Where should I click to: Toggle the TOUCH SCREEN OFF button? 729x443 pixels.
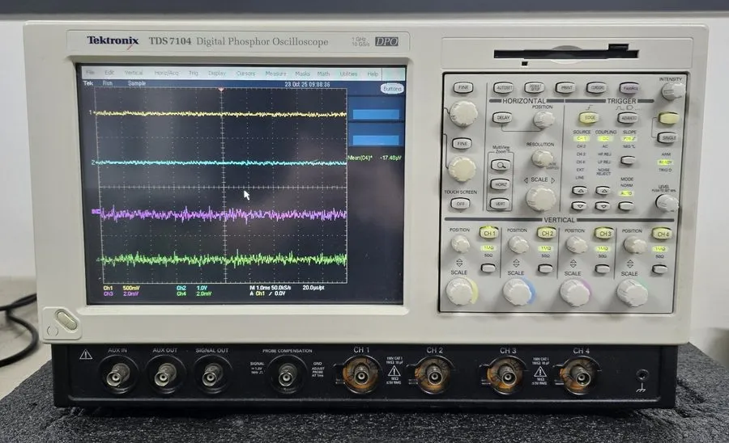tap(460, 204)
